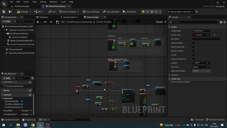Save the current blueprint with the save icon

pyautogui.click(x=4, y=12)
